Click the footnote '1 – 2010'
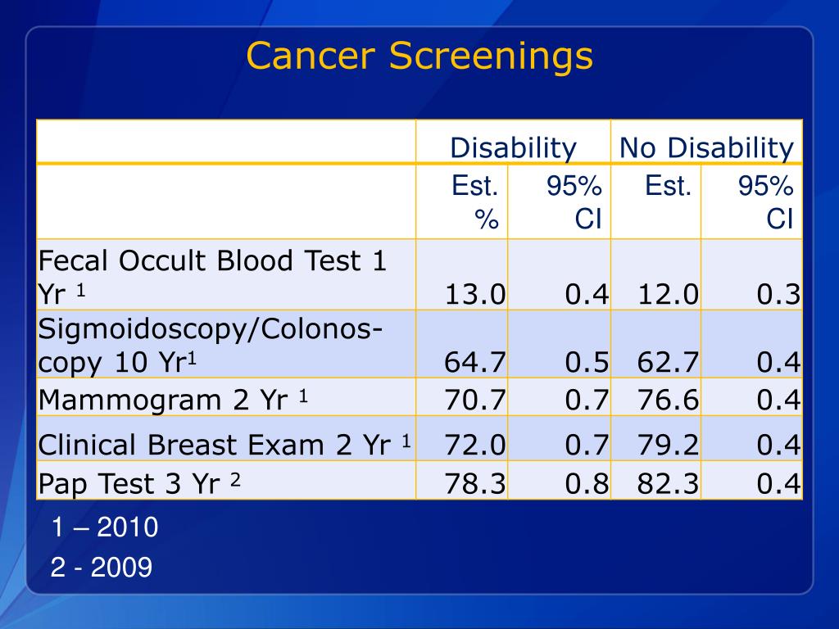 (104, 527)
